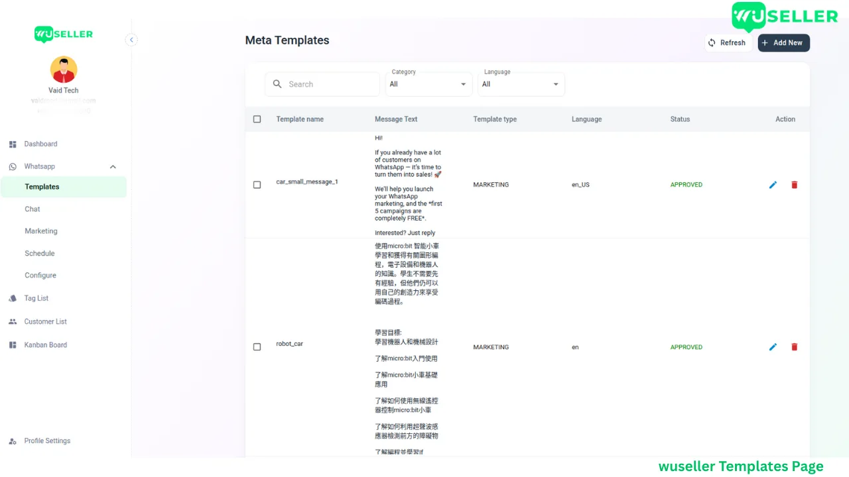Click the Kanban Board sidebar icon
This screenshot has height=477, width=849.
[x=13, y=345]
